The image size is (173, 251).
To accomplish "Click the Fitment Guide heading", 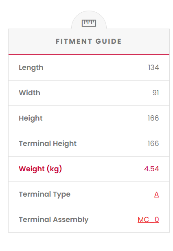I will pos(89,41).
